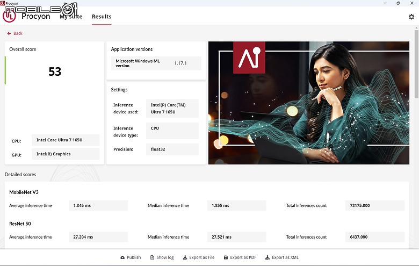This screenshot has height=266, width=419.
Task: Switch to the My suite tab
Action: (x=71, y=17)
